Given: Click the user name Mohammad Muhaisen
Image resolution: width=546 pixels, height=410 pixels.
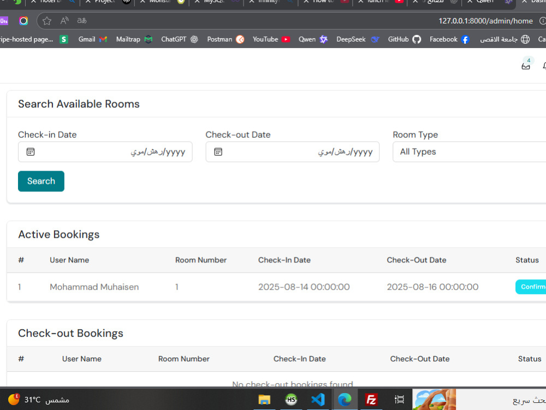Looking at the screenshot, I should pos(94,287).
